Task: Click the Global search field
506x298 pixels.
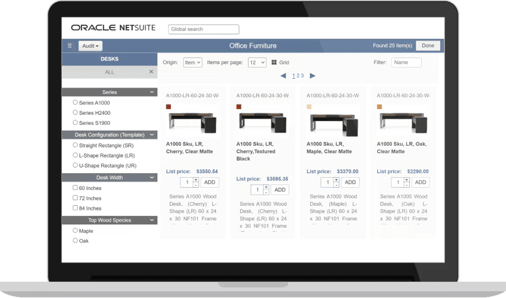Action: pyautogui.click(x=203, y=29)
